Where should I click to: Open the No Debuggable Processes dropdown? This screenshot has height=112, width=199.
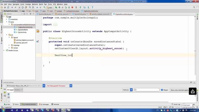coord(71,86)
